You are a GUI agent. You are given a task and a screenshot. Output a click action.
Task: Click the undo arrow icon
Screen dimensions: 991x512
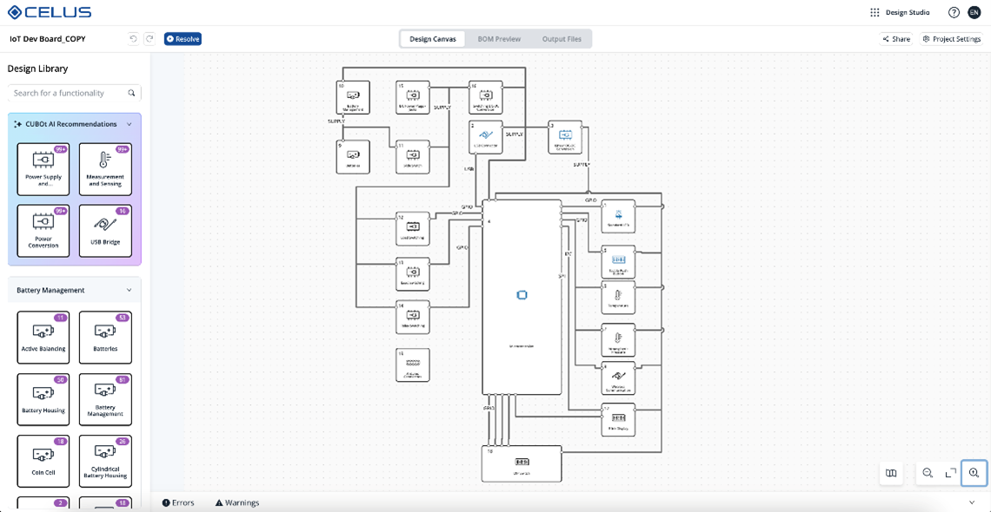pos(133,39)
